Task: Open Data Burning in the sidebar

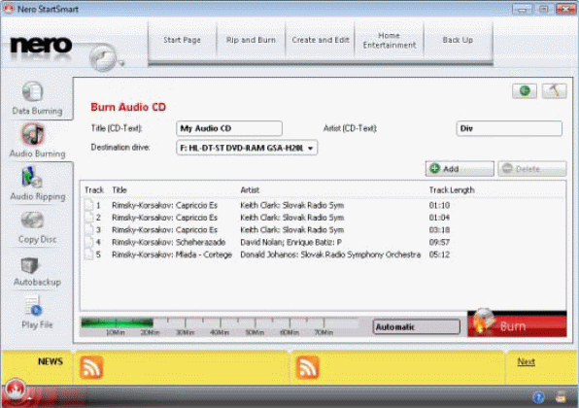Action: (37, 98)
